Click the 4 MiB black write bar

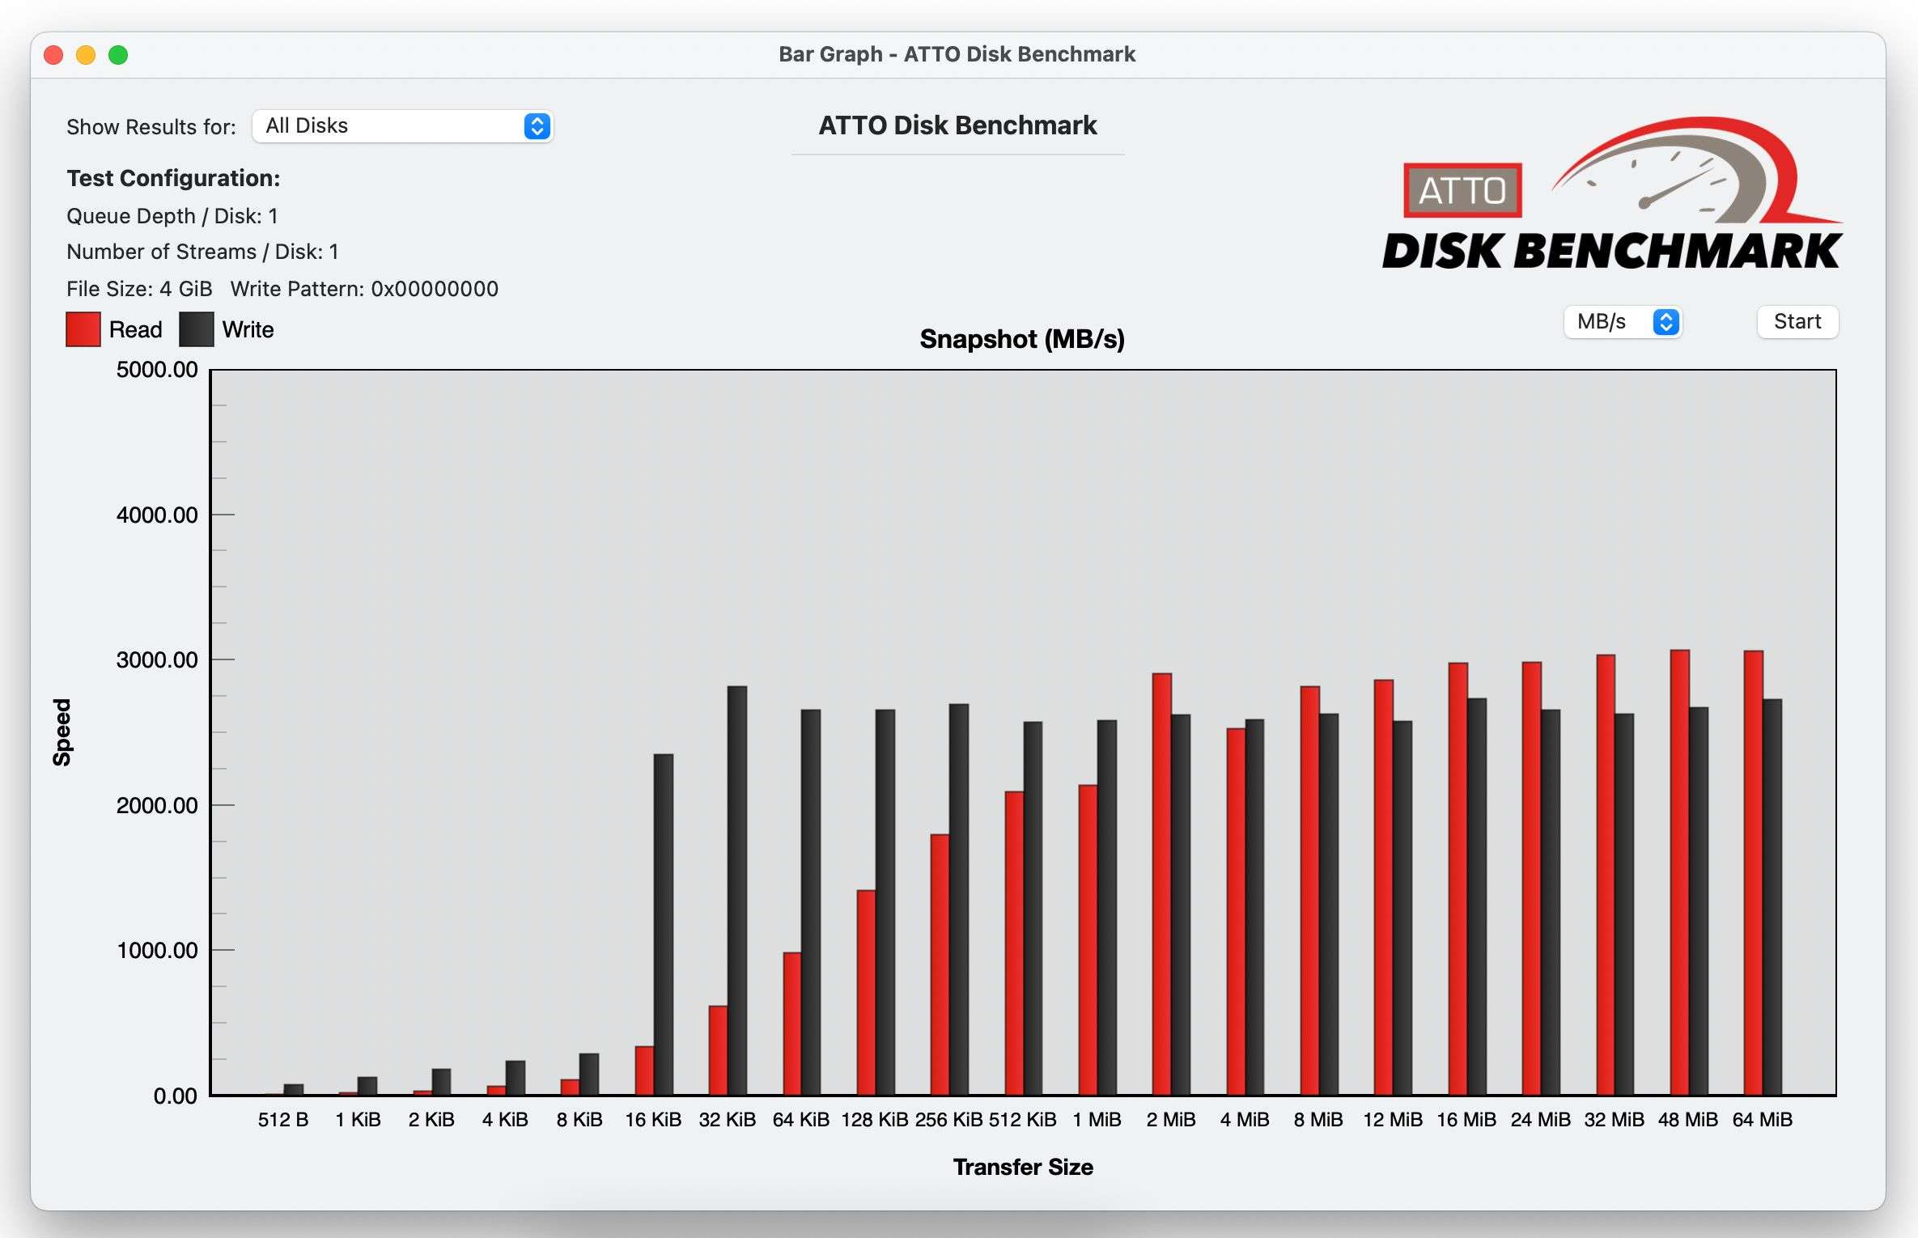coord(1254,907)
